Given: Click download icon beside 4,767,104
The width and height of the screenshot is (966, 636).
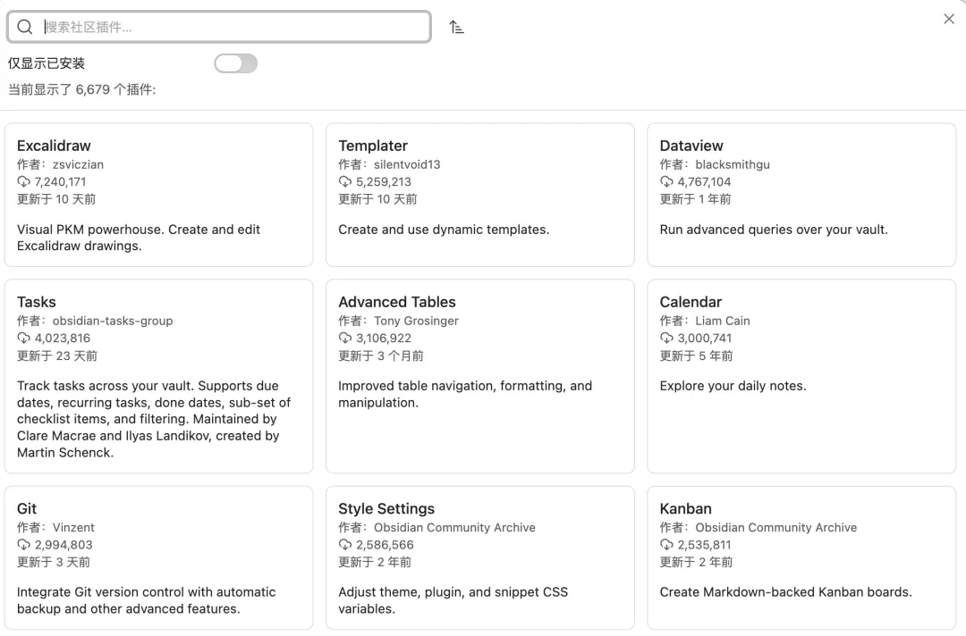Looking at the screenshot, I should tap(666, 181).
